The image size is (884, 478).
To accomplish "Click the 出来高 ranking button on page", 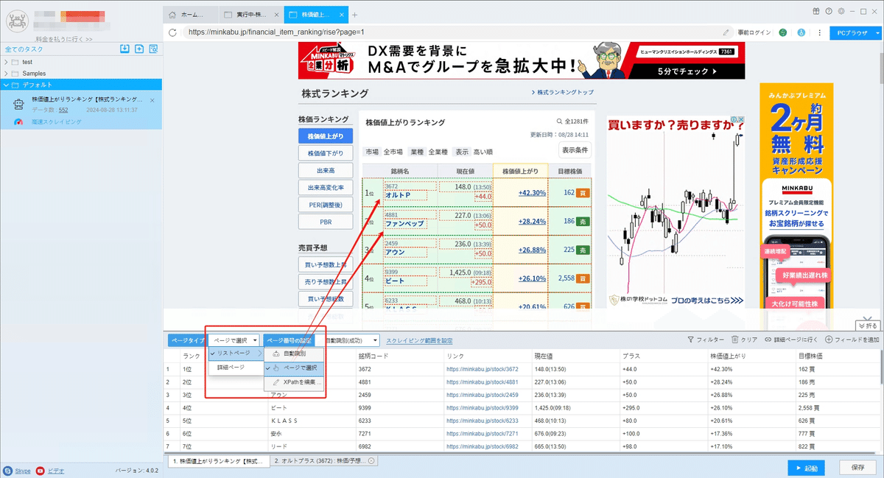I will point(326,170).
